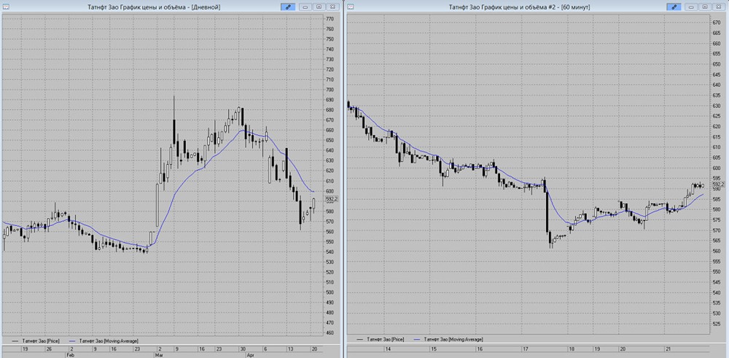This screenshot has width=729, height=358.
Task: Click date 21 on the 60-minute chart time axis
Action: (668, 349)
